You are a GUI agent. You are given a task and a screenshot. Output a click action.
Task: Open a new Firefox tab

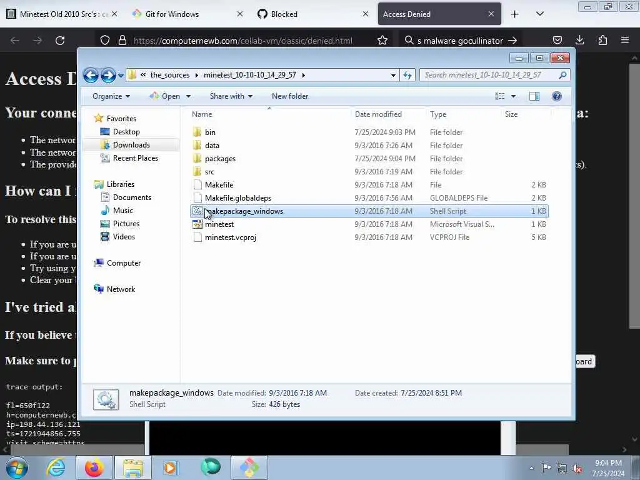coord(515,14)
